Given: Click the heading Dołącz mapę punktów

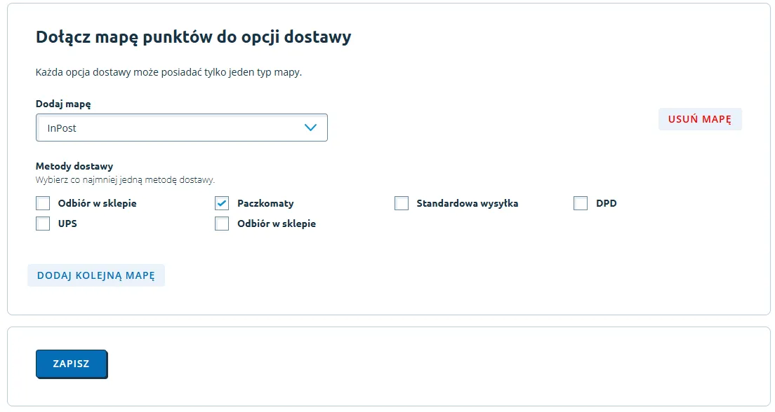Looking at the screenshot, I should pos(193,37).
